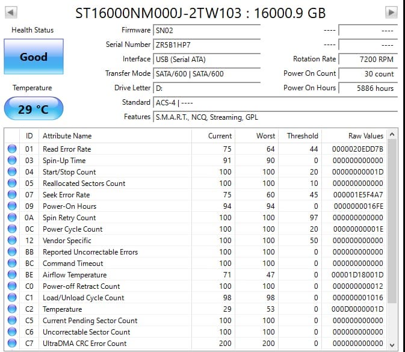Click status dot for Start/Stop Count
This screenshot has height=352, width=405.
[x=12, y=171]
